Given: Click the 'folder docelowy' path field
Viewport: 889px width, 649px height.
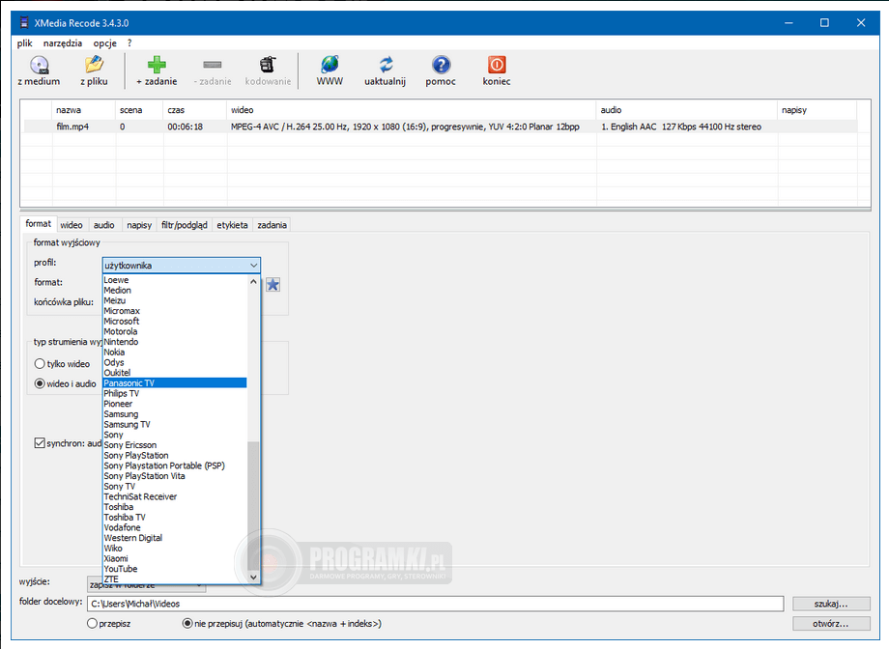Looking at the screenshot, I should pos(435,604).
